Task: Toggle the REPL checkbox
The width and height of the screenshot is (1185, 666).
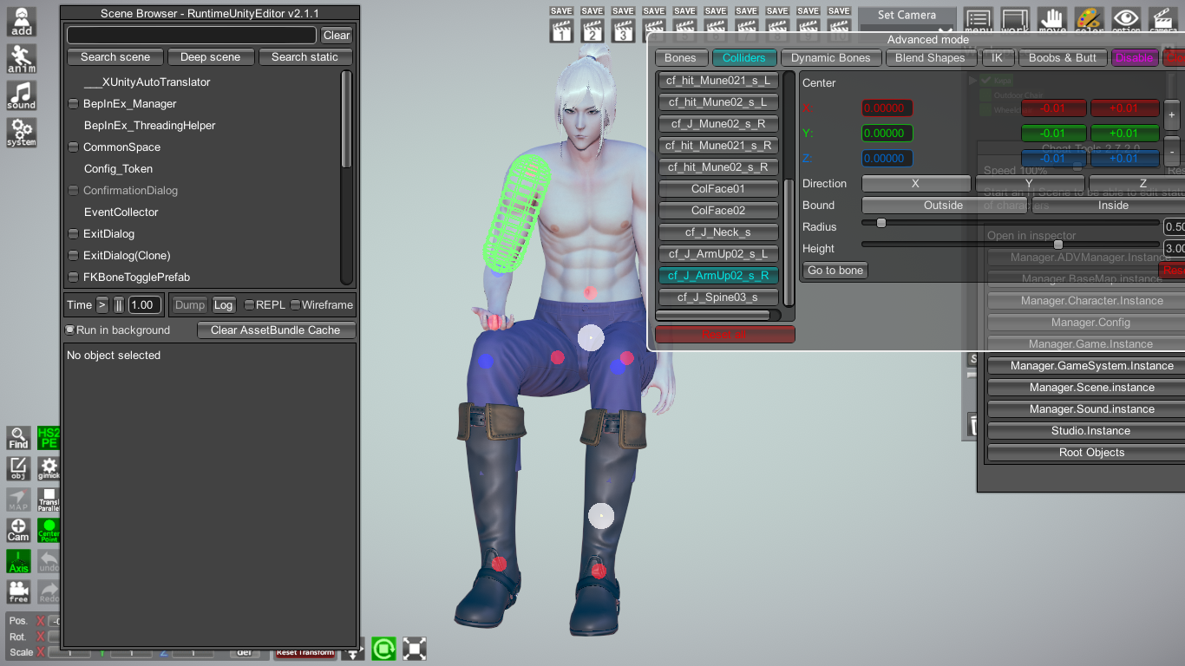Action: coord(250,305)
